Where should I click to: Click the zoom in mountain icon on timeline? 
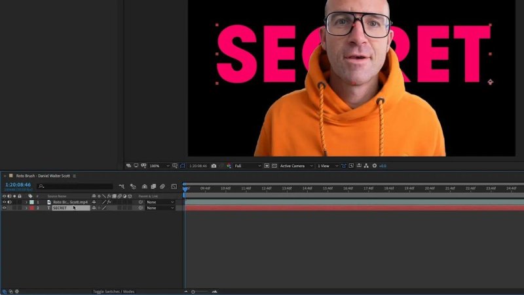point(215,292)
